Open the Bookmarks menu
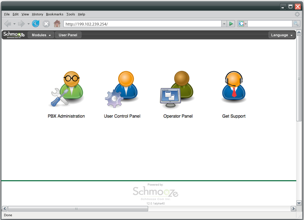This screenshot has width=304, height=220. (55, 14)
